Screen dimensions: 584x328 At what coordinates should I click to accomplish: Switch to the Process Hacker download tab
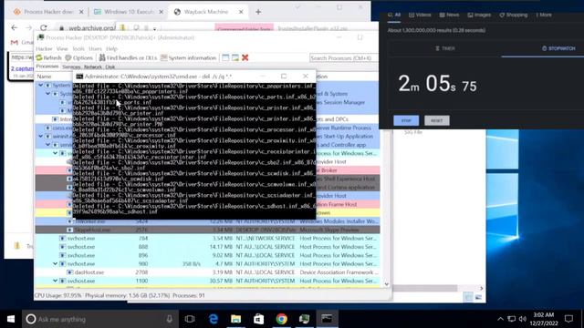(x=47, y=12)
